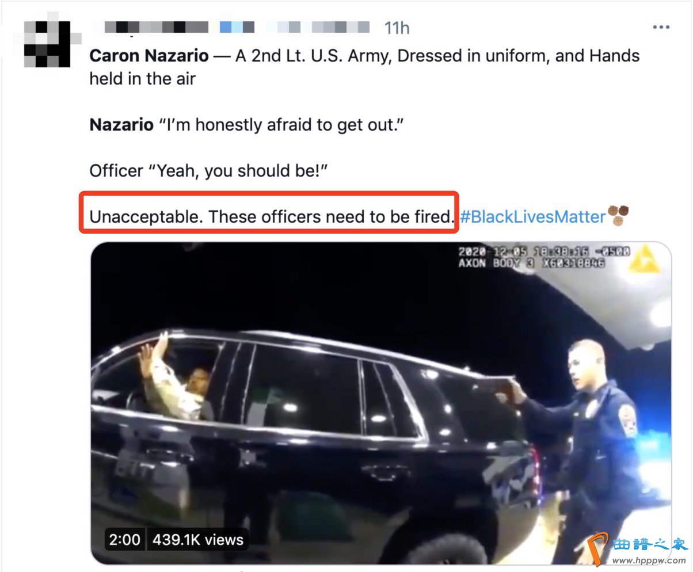
Task: Click the yellow Axon triangle logo in video
Action: coord(644,259)
